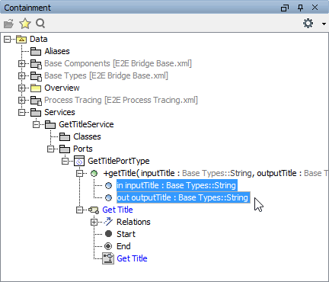Viewport: 329px width, 282px height.
Task: Expand the Base Types node
Action: tap(21, 75)
